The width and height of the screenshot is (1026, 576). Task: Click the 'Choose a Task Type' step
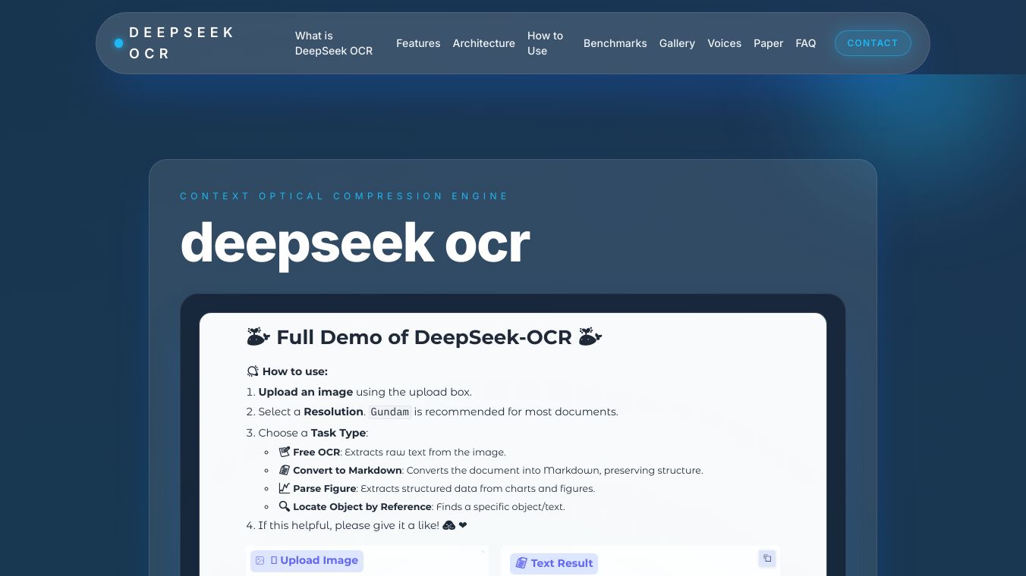[313, 433]
